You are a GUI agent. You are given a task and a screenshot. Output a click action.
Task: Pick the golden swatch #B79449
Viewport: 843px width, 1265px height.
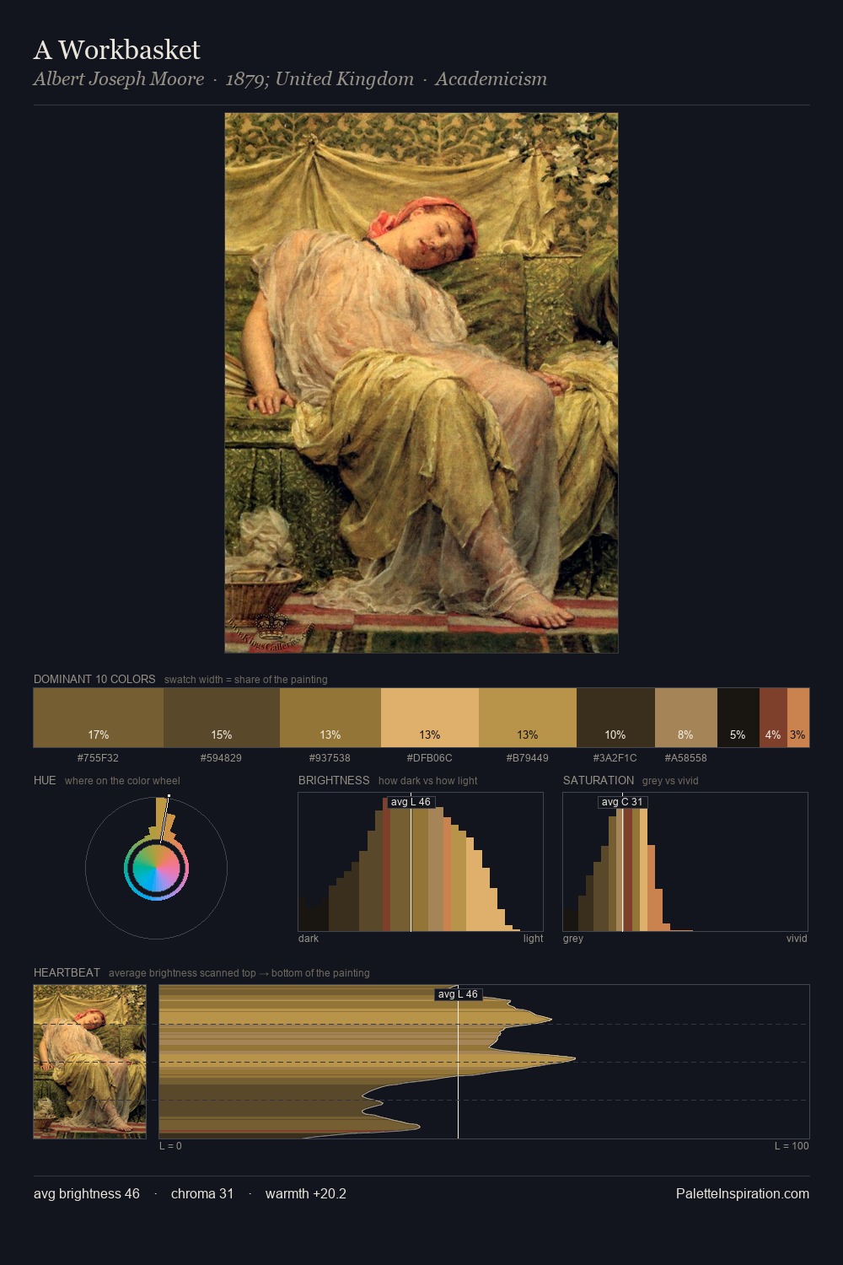pos(528,718)
